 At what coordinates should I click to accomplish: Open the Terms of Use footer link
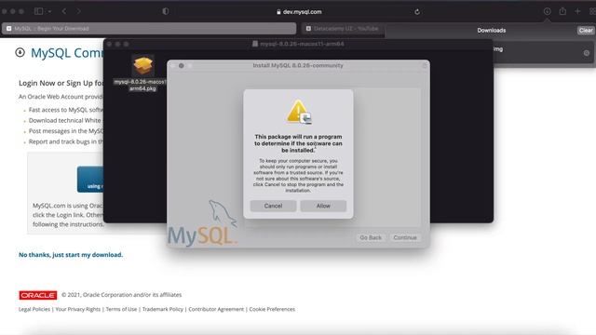121,309
